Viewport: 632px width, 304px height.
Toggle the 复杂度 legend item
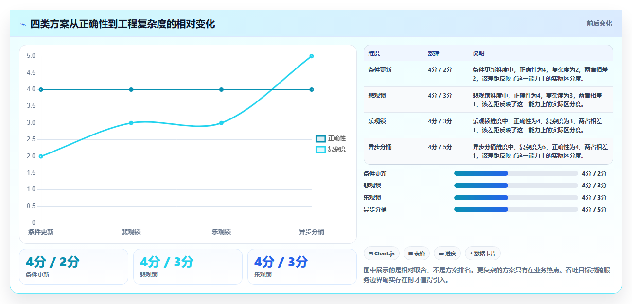[331, 149]
